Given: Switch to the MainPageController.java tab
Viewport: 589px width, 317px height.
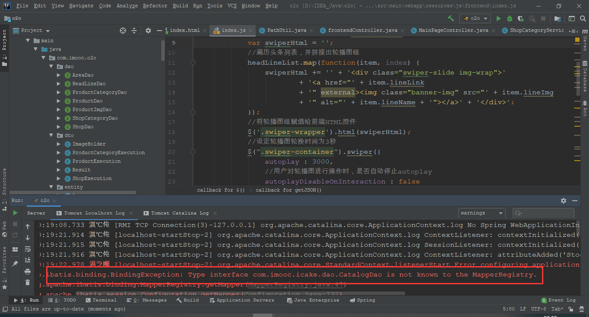Looking at the screenshot, I should coord(454,31).
